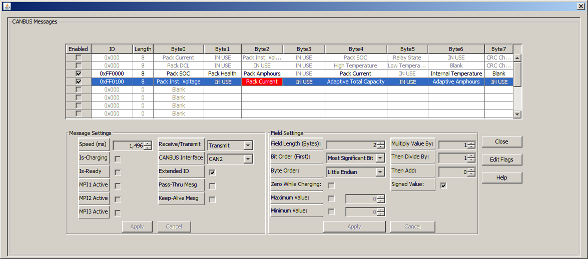Open the Byte Order Little Endian dropdown

point(380,172)
